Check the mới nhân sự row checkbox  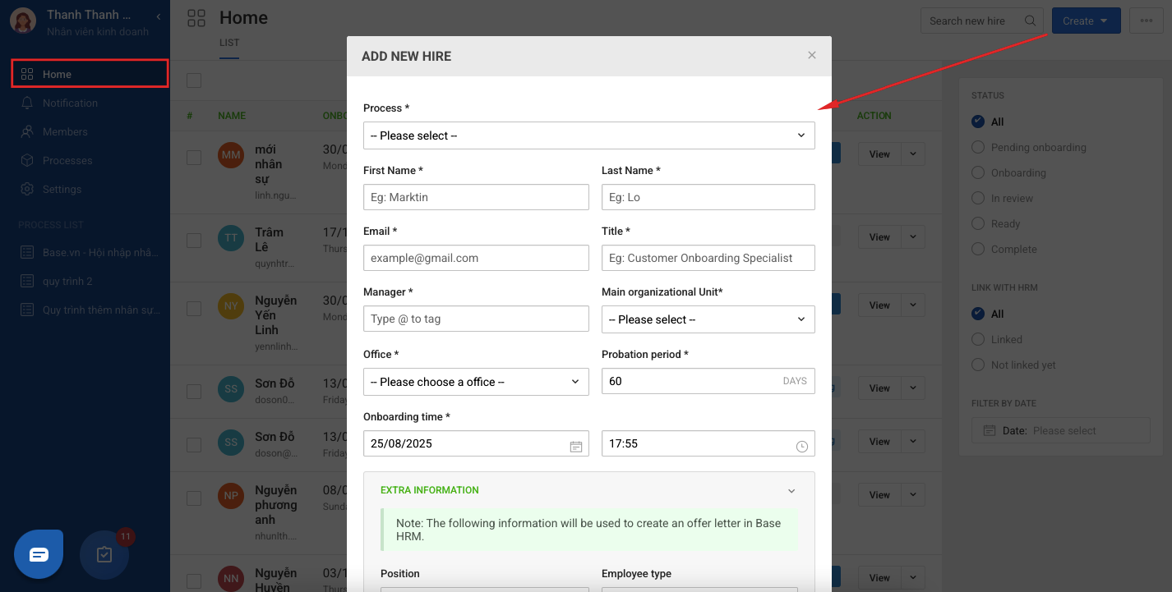point(194,158)
